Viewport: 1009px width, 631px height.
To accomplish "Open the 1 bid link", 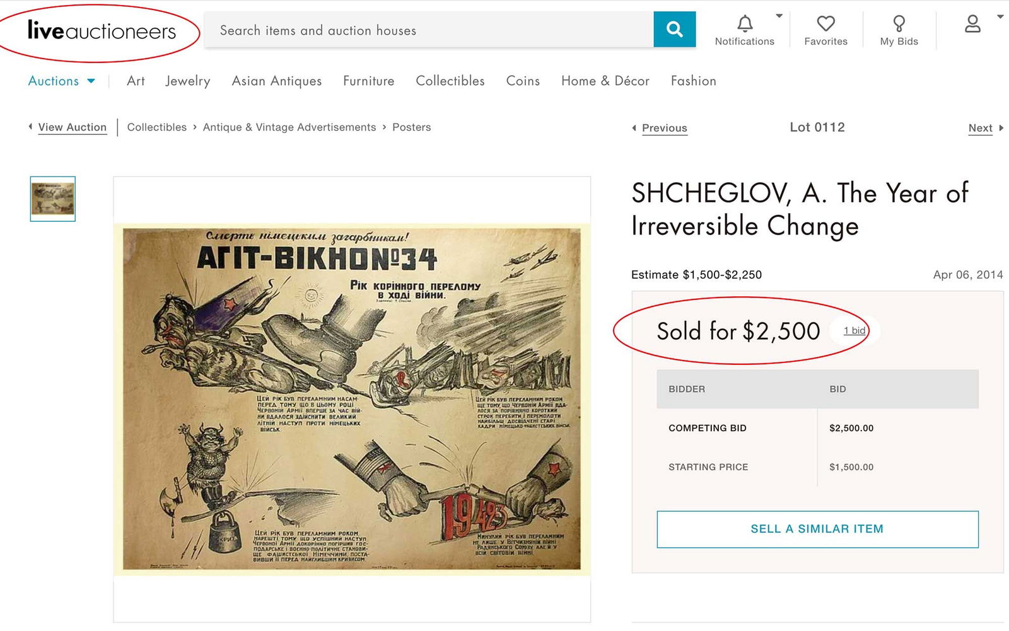I will pyautogui.click(x=854, y=330).
